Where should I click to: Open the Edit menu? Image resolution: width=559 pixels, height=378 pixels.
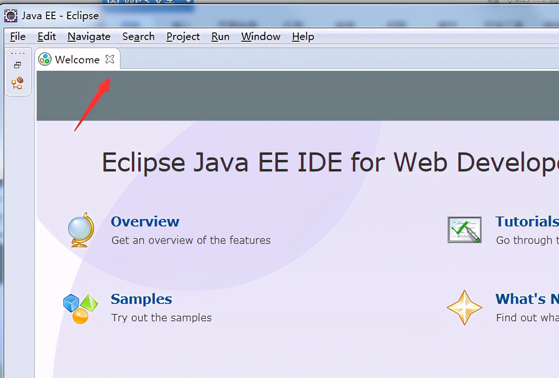click(46, 37)
